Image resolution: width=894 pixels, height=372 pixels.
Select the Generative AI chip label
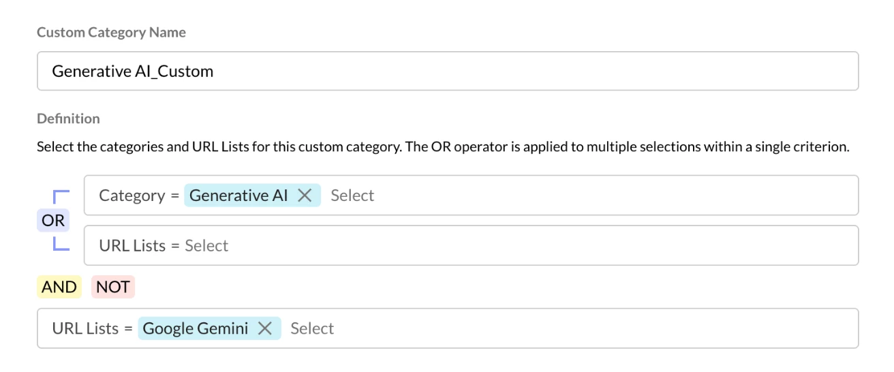(x=238, y=196)
